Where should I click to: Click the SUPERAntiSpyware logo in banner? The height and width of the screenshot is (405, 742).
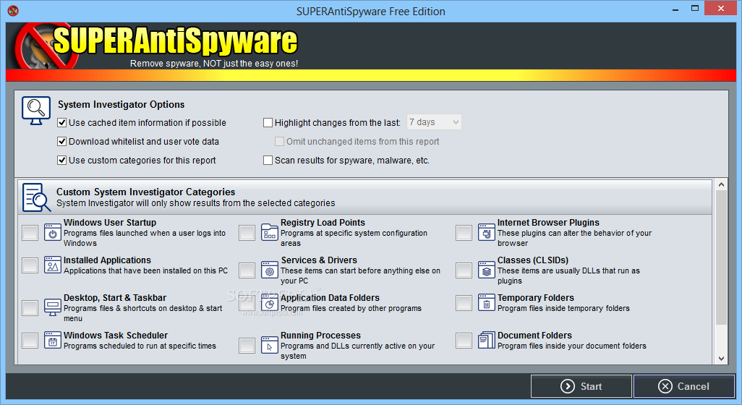[x=156, y=46]
